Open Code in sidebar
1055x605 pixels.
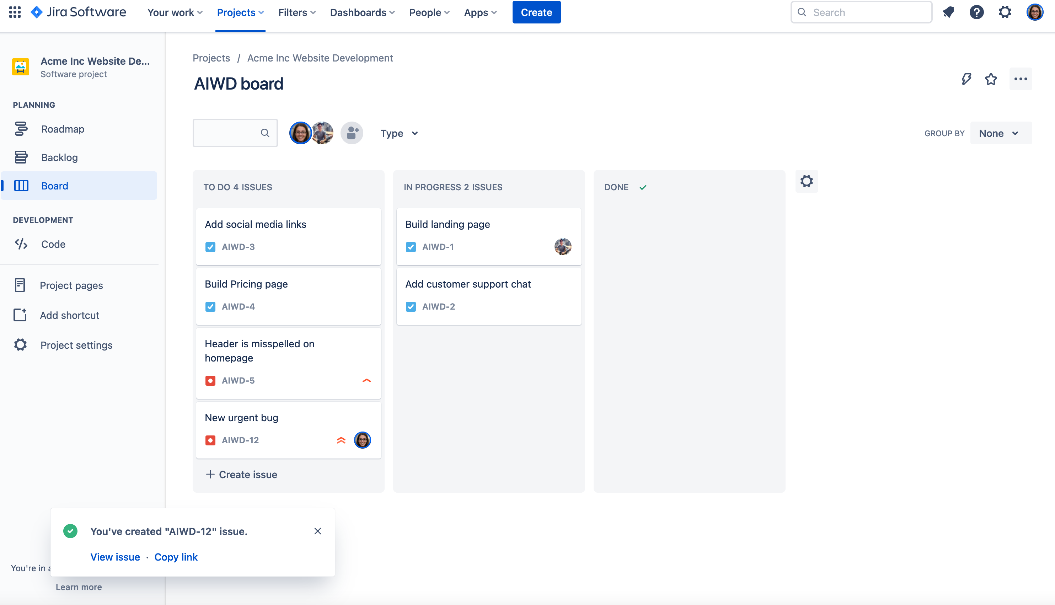79,244
